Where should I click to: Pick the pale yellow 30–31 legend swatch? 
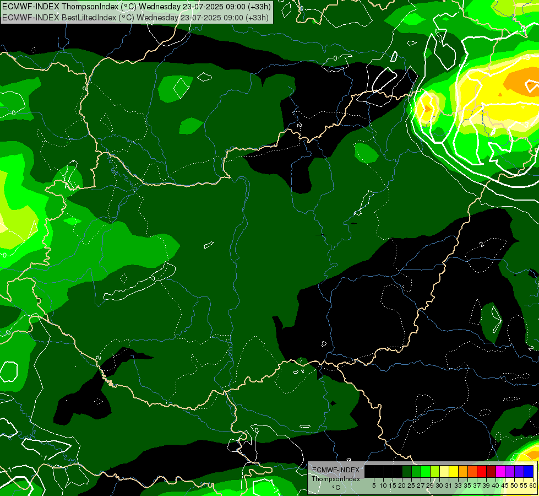[x=444, y=471]
